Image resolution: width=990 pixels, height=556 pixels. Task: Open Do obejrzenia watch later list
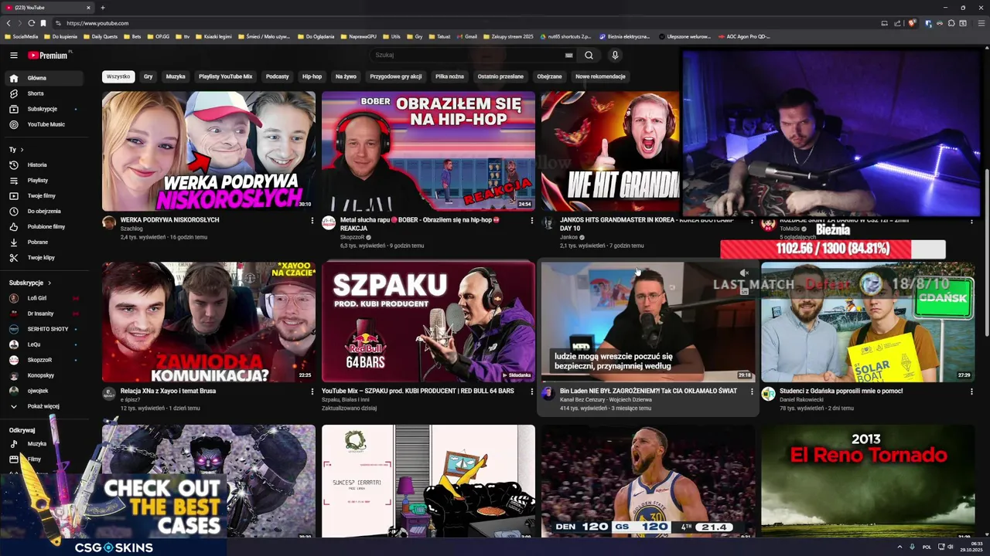(x=44, y=211)
